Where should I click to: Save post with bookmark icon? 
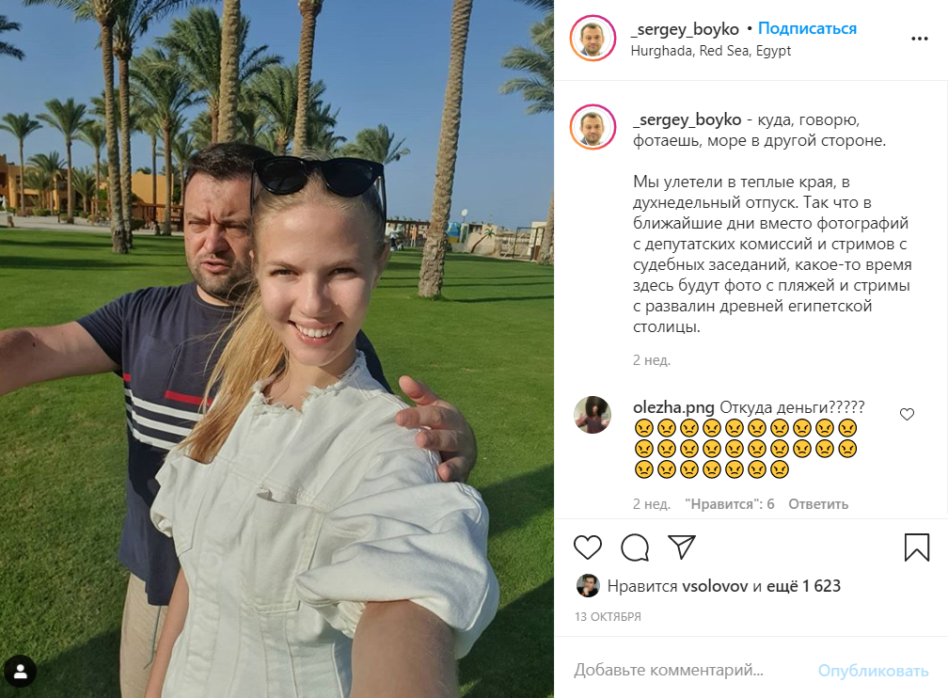917,547
